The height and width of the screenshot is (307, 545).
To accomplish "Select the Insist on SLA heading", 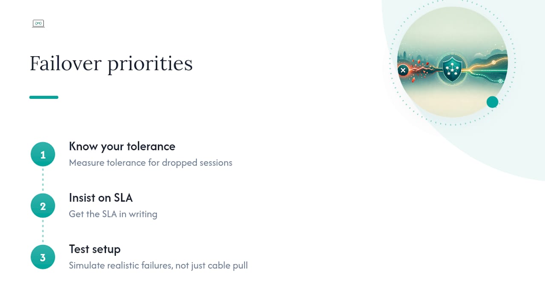I will tap(101, 198).
